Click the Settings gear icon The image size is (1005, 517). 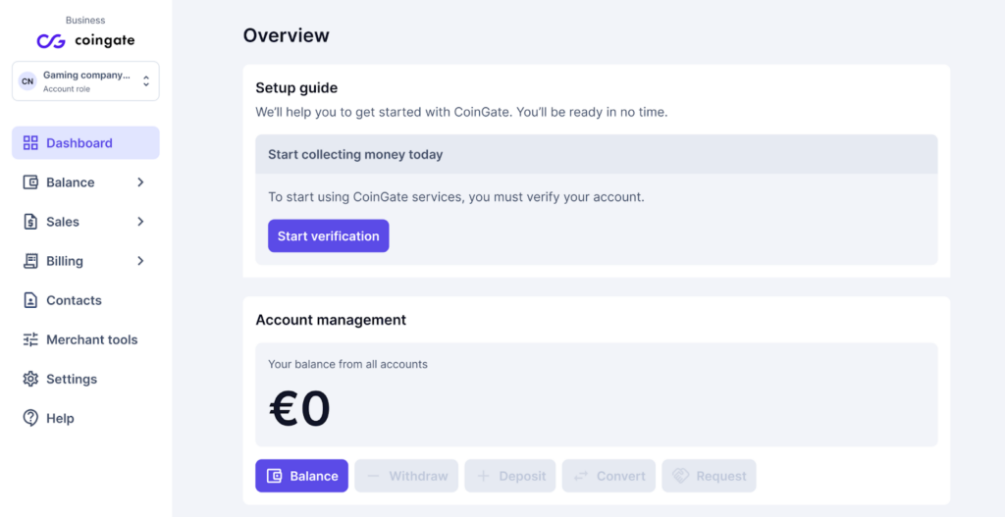30,380
